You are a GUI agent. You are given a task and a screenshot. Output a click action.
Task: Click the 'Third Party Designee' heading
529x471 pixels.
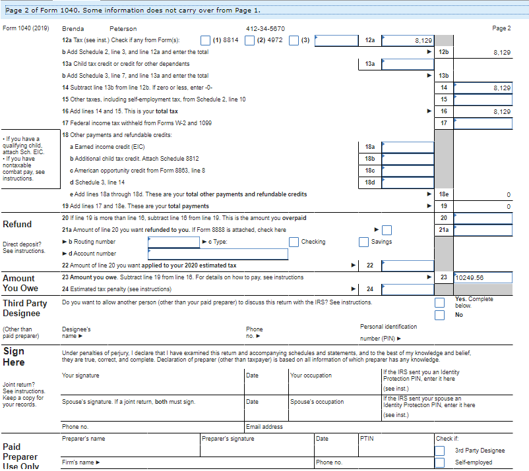(25, 308)
